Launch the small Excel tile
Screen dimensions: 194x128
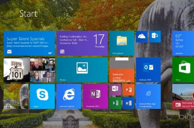115,103
